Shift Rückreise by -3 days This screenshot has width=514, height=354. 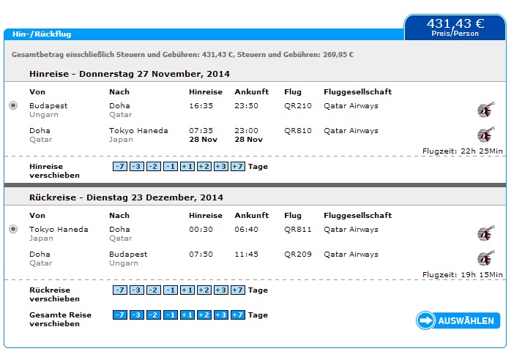(137, 290)
